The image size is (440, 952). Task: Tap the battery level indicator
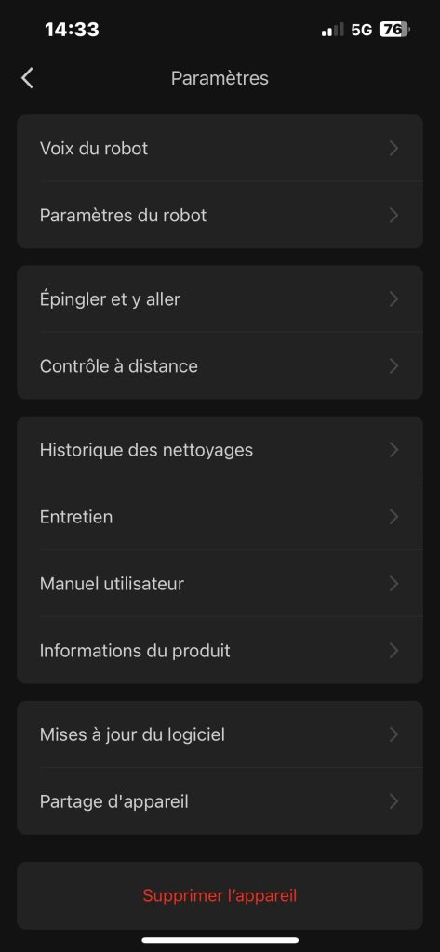394,29
